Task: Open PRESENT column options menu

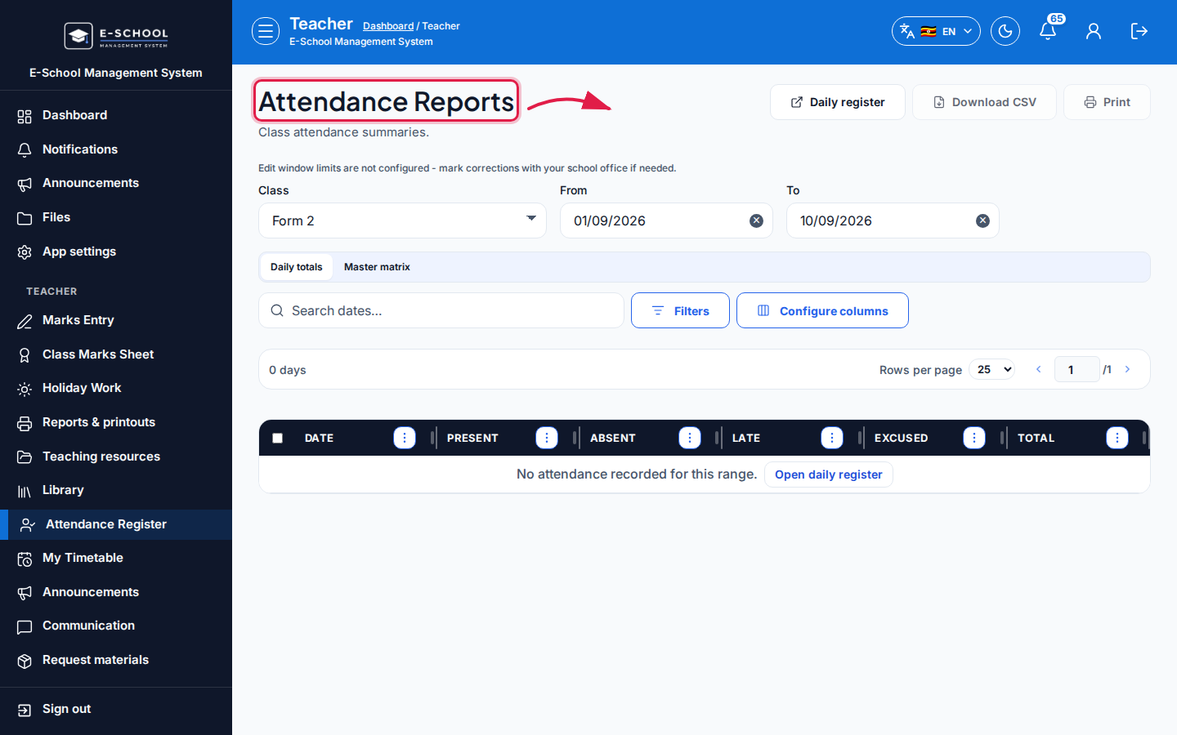Action: 547,438
